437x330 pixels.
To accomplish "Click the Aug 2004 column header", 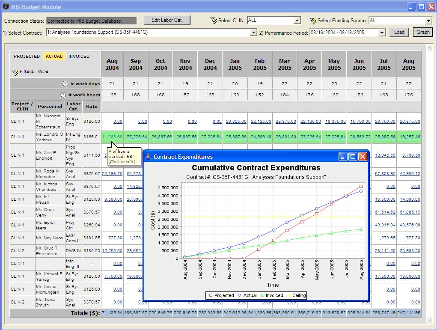I will tap(112, 64).
